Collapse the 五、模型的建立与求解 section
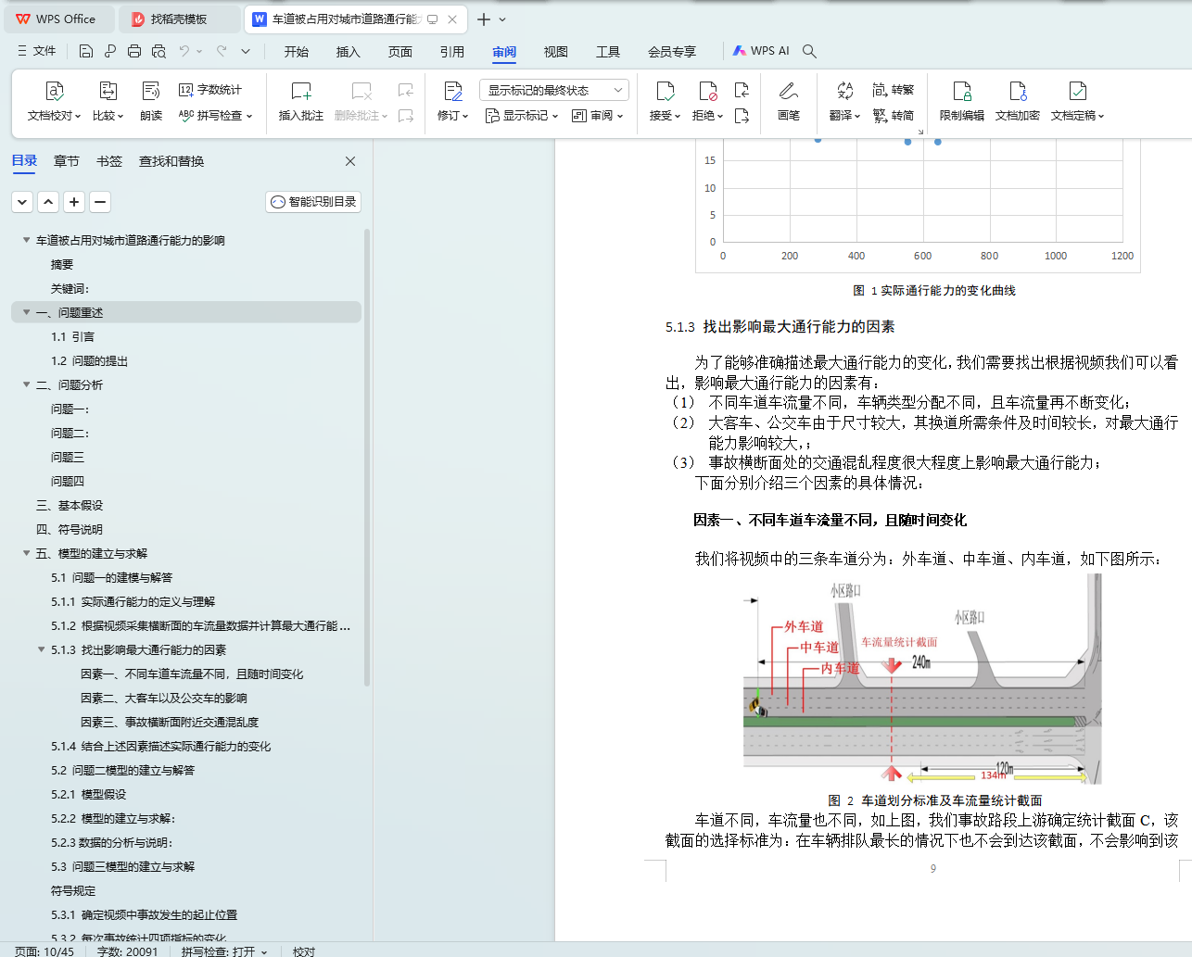 (x=27, y=553)
